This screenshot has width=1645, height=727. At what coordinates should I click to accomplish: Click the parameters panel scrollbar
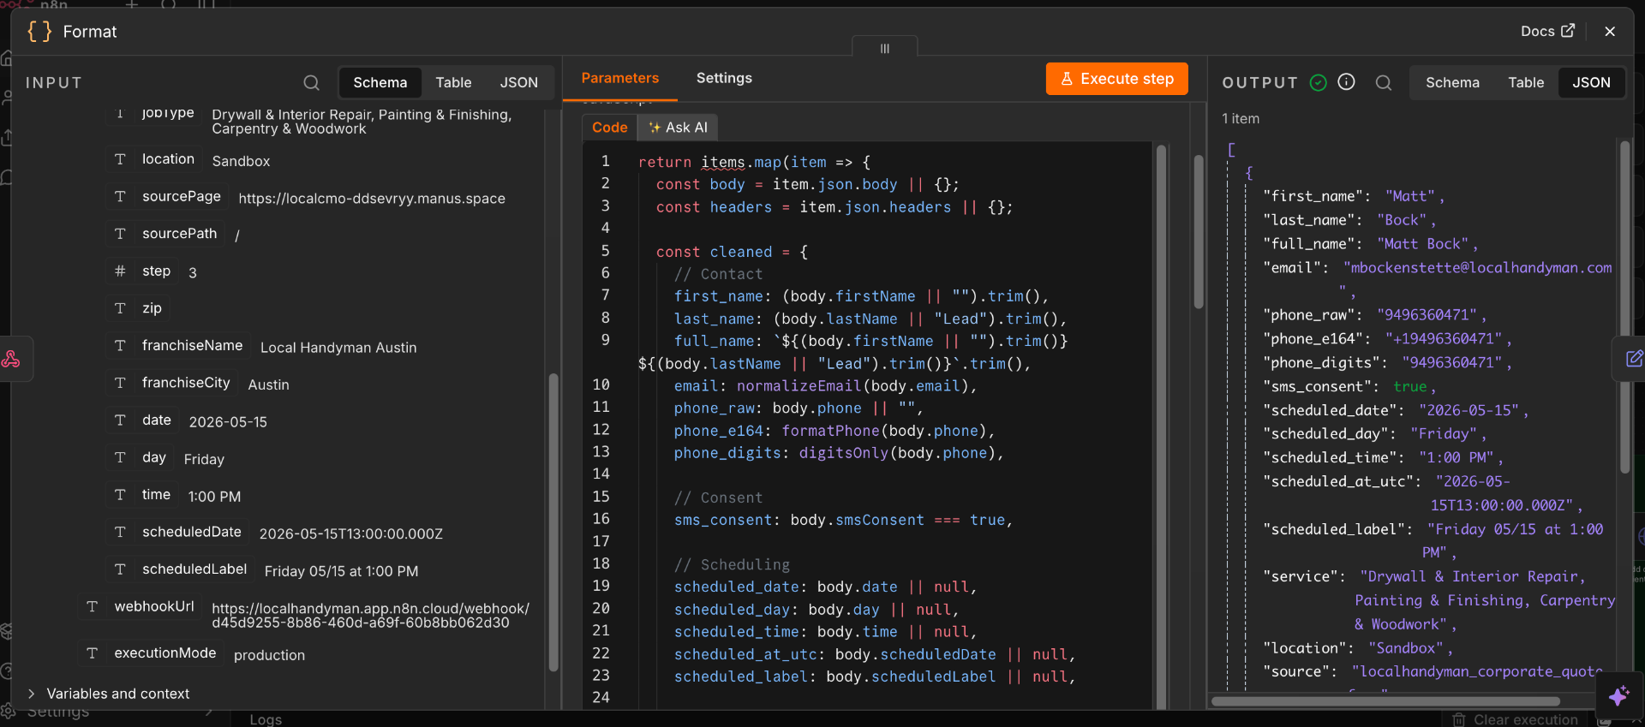pos(1199,231)
